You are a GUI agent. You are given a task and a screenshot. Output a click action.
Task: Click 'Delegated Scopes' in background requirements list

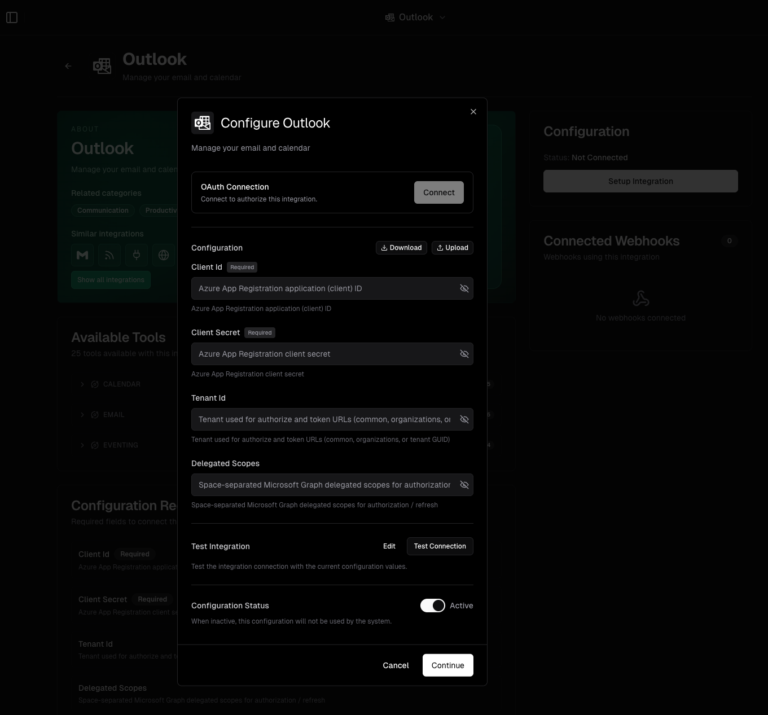(112, 688)
